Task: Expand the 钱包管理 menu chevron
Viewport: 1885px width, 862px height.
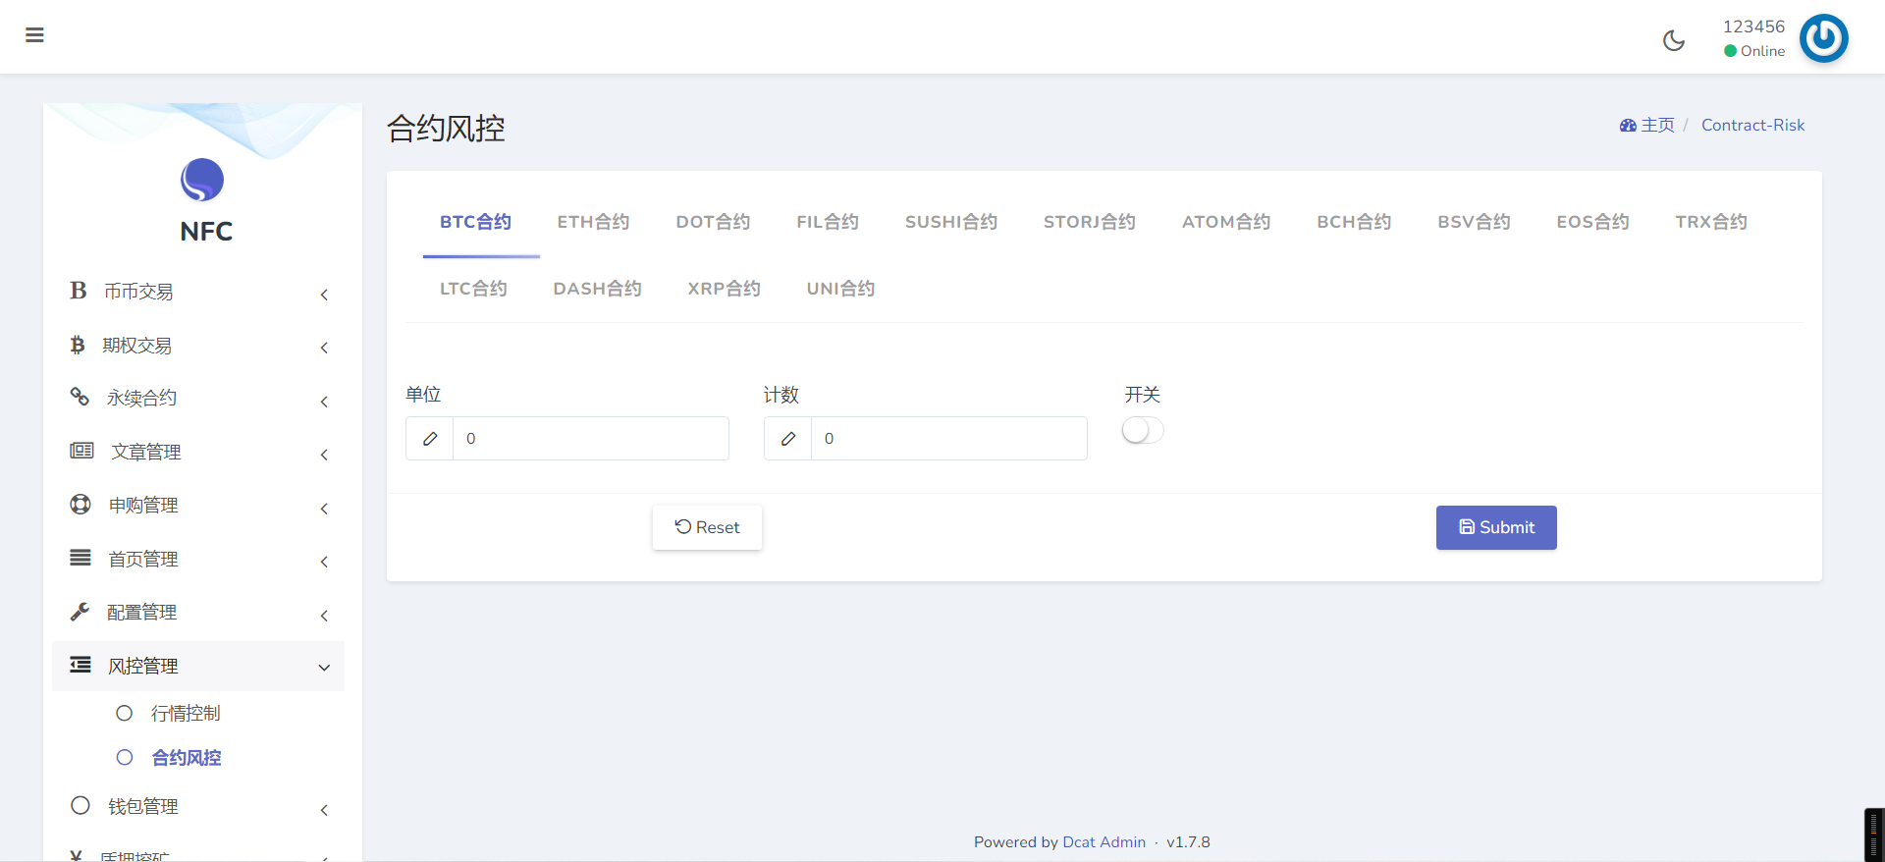Action: [x=324, y=810]
